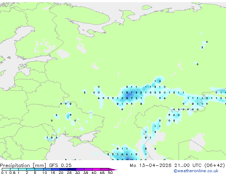
Task: Choose the 25–30 mm navy legend swatch
Action: 72,169
